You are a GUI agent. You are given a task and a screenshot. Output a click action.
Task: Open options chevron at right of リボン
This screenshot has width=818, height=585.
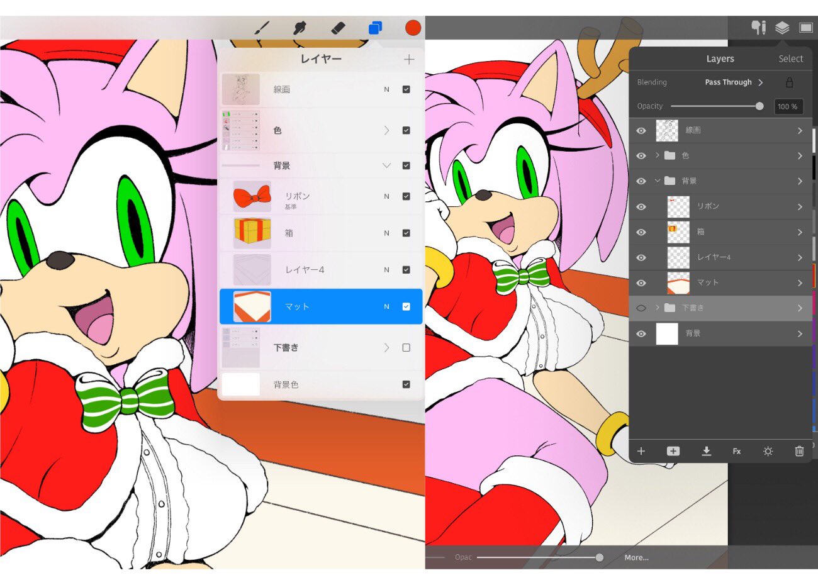click(800, 207)
